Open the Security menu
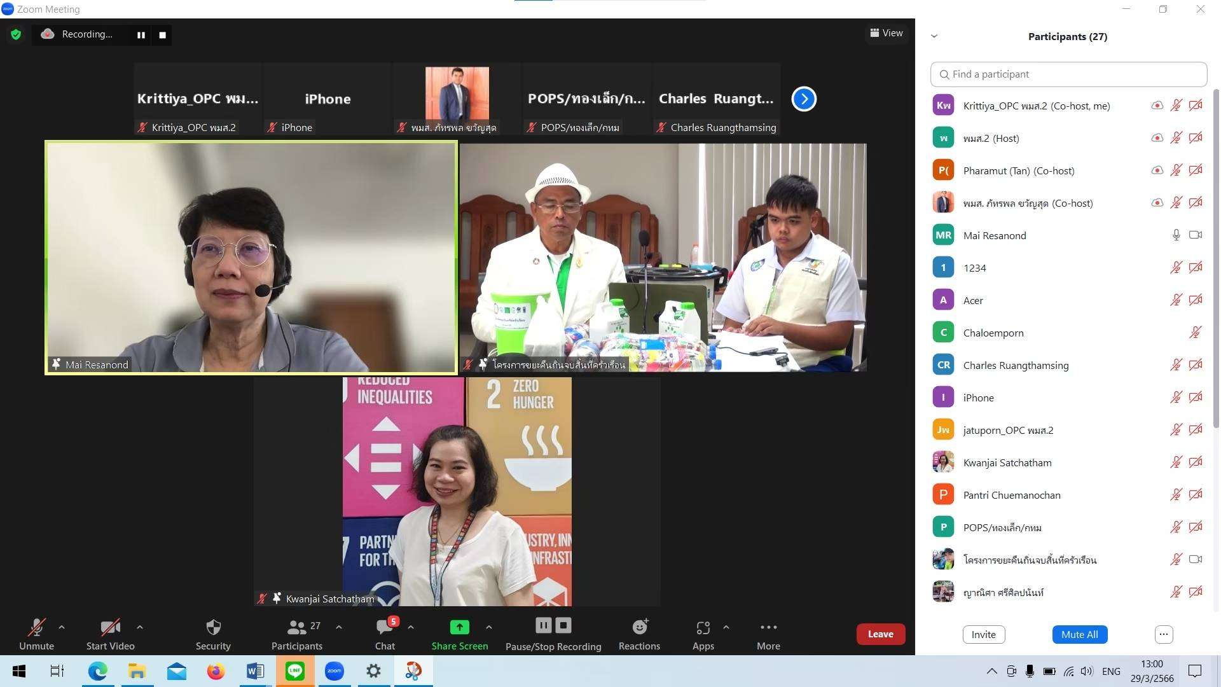The height and width of the screenshot is (687, 1221). pyautogui.click(x=213, y=634)
